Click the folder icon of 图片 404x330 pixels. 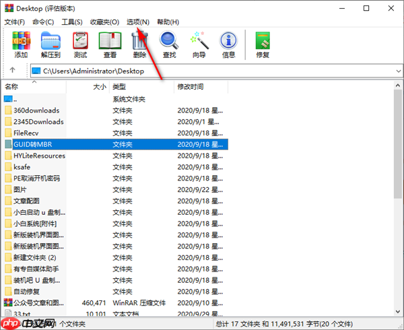click(x=8, y=190)
